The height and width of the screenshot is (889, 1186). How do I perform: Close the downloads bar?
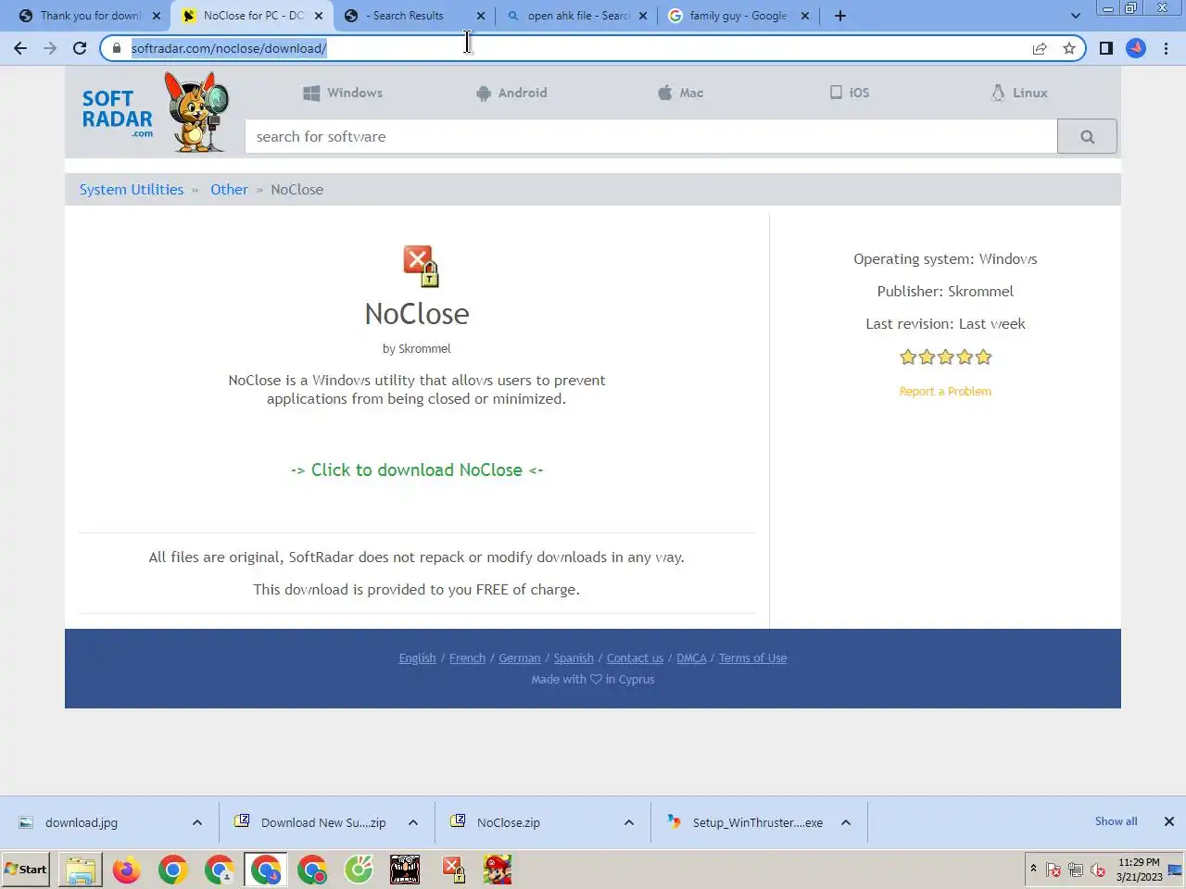(1169, 821)
